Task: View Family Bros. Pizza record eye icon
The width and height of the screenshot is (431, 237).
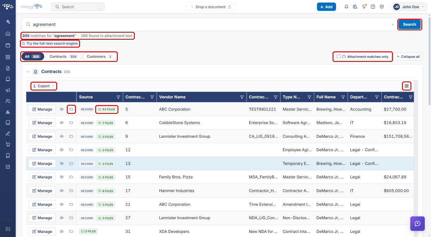Action: pos(62,177)
